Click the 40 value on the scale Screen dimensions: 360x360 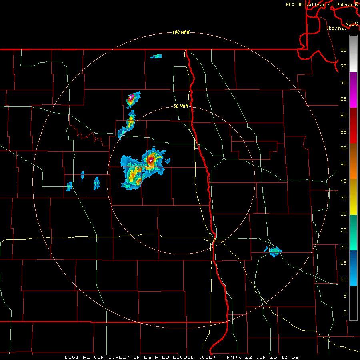pos(344,181)
